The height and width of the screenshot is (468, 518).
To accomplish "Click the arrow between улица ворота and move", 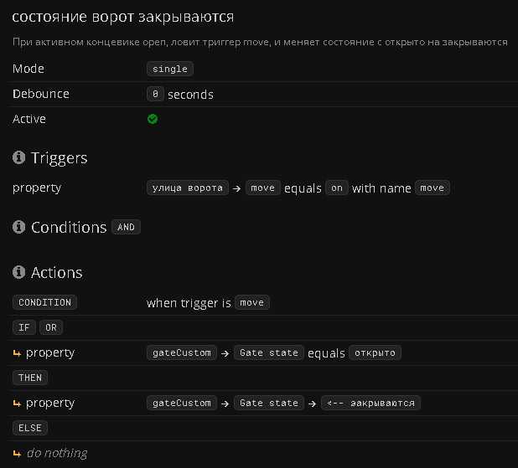I will click(237, 188).
